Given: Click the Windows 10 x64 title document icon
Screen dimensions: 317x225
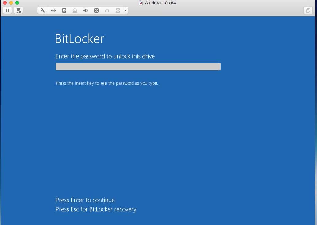Looking at the screenshot, I should 141,3.
